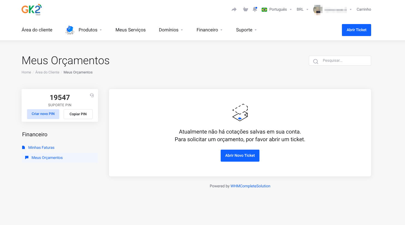This screenshot has width=405, height=225.
Task: Expand the Suporte menu
Action: [x=246, y=30]
